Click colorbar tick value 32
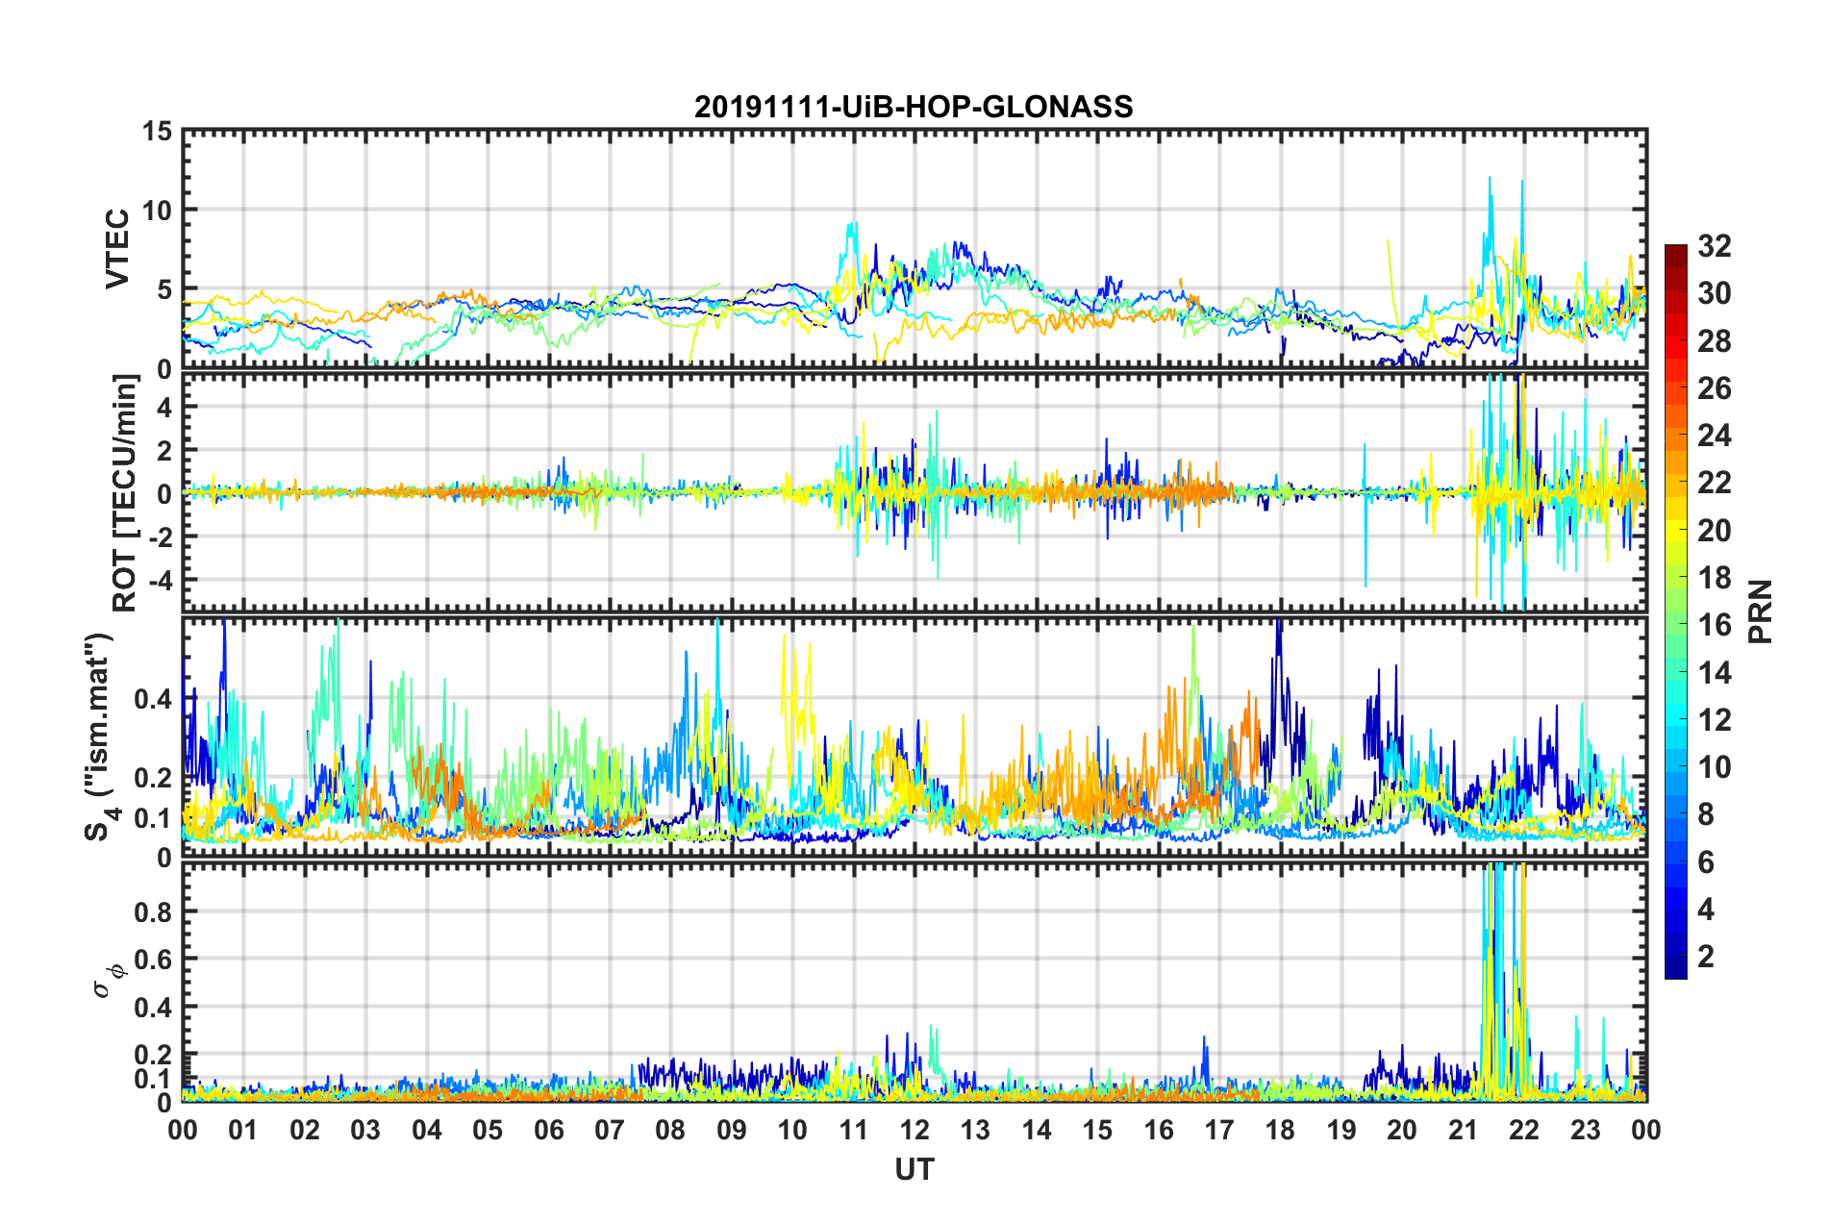Screen dimensions: 1829x1223 point(1714,246)
